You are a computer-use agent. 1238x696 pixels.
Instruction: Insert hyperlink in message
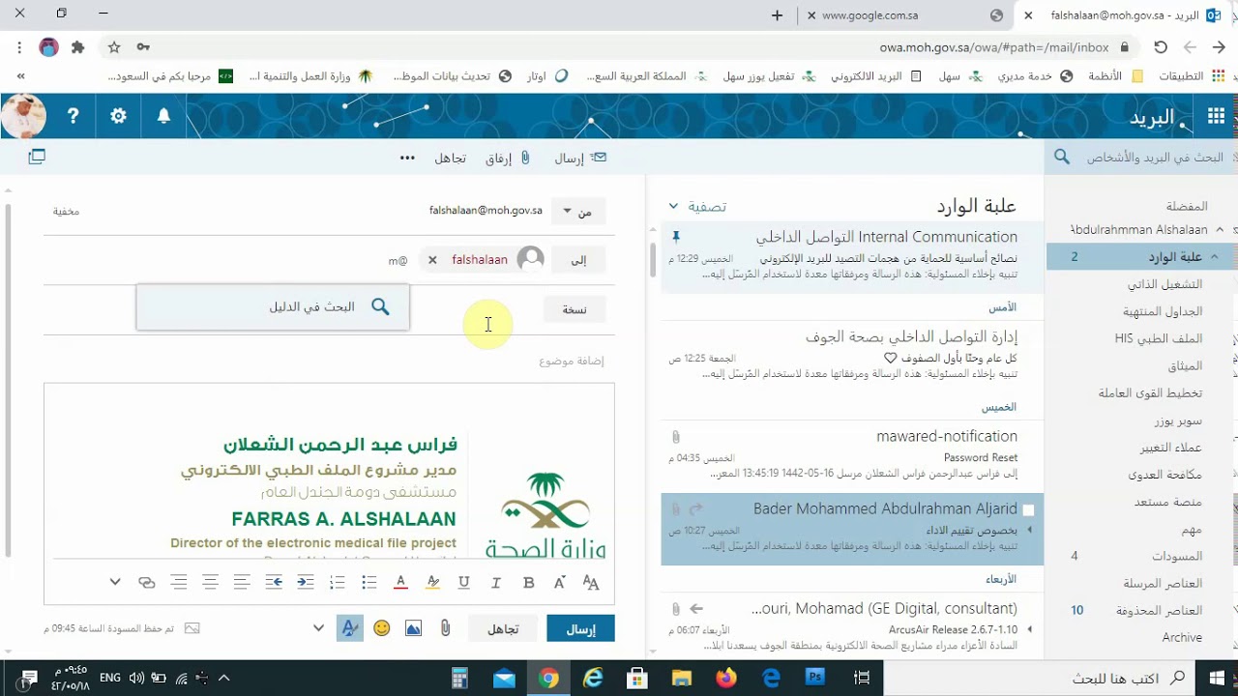pos(147,582)
